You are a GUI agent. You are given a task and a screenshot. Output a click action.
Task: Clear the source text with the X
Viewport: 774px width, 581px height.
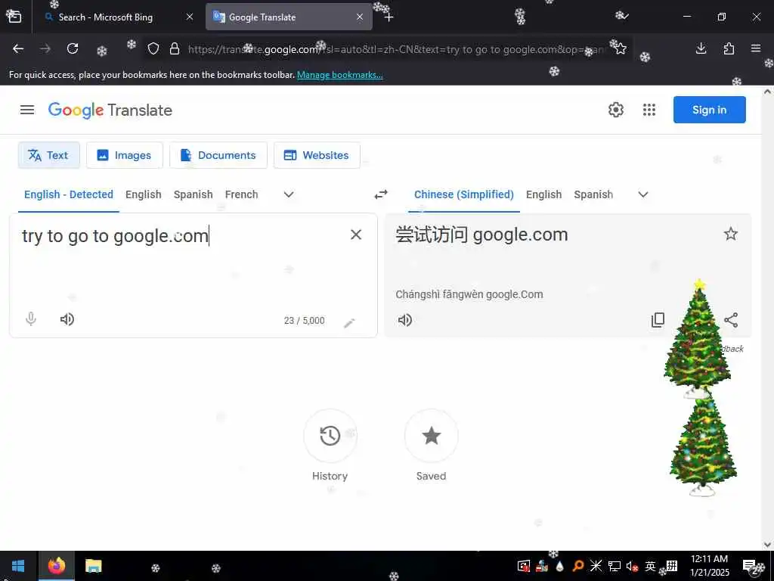click(x=356, y=235)
